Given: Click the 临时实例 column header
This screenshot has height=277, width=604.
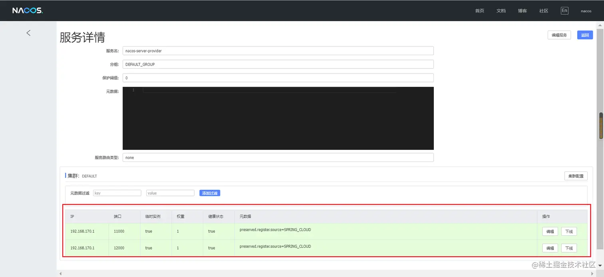Looking at the screenshot, I should pos(153,216).
